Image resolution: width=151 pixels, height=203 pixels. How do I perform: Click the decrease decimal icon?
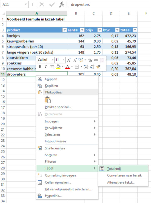92,67
